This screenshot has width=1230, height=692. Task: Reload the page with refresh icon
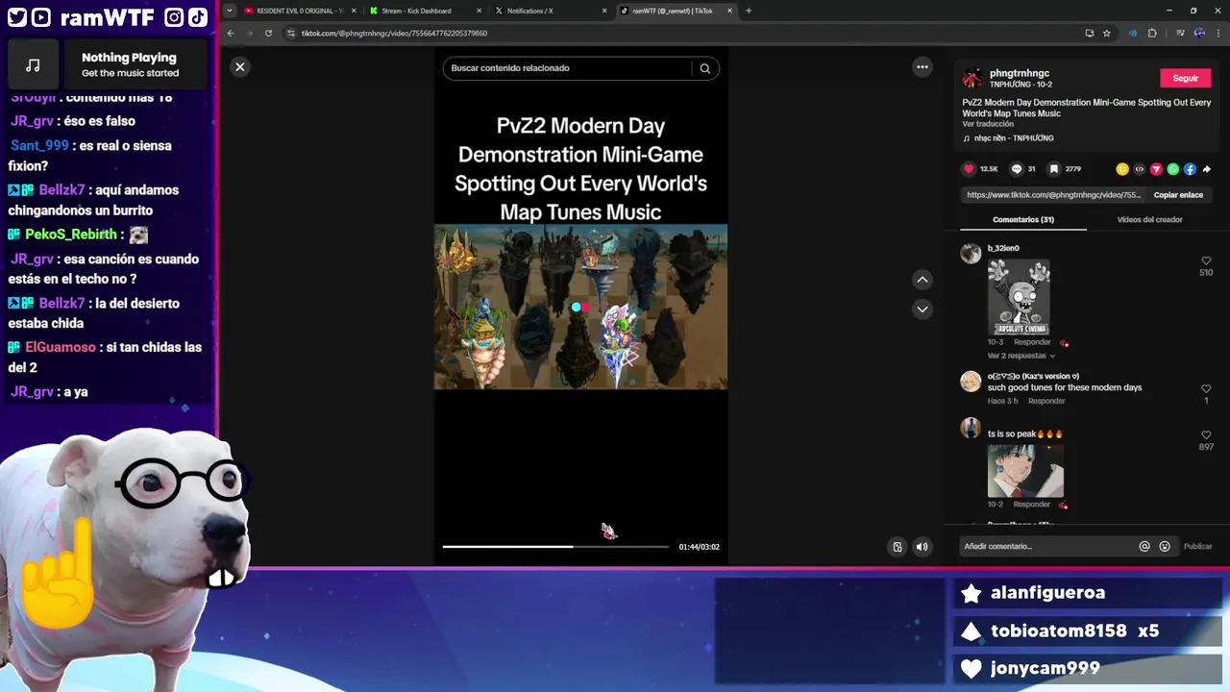(x=268, y=33)
